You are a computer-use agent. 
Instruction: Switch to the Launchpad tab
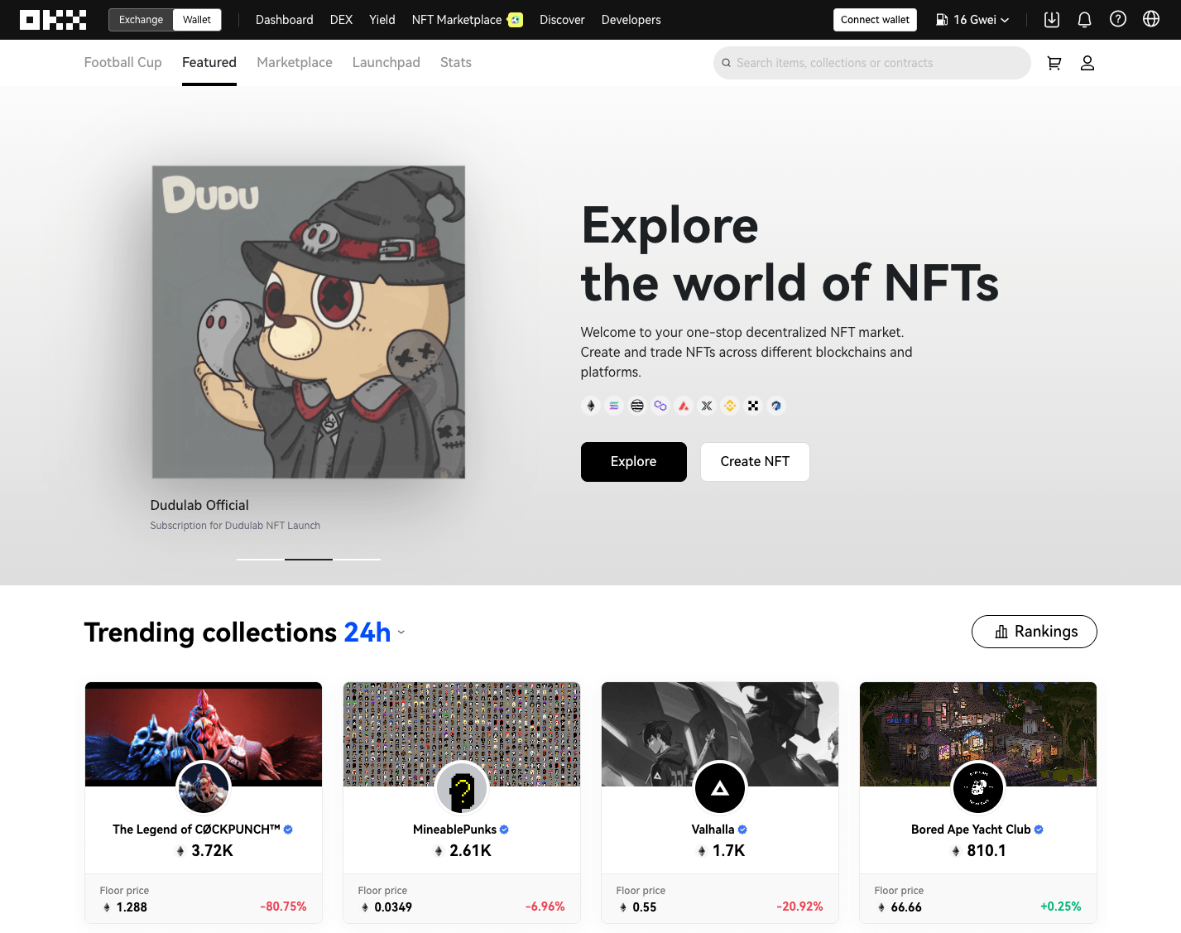click(x=386, y=63)
